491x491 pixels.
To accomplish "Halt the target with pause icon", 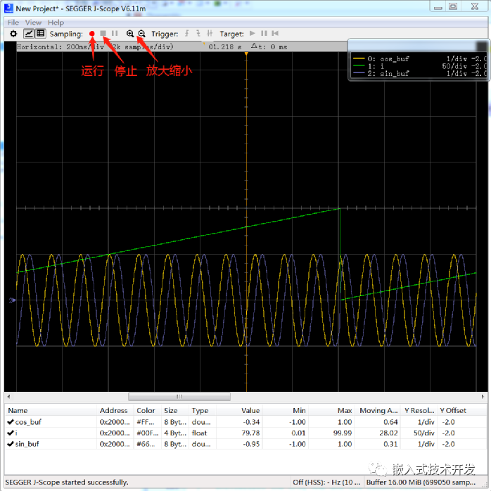I will click(264, 33).
